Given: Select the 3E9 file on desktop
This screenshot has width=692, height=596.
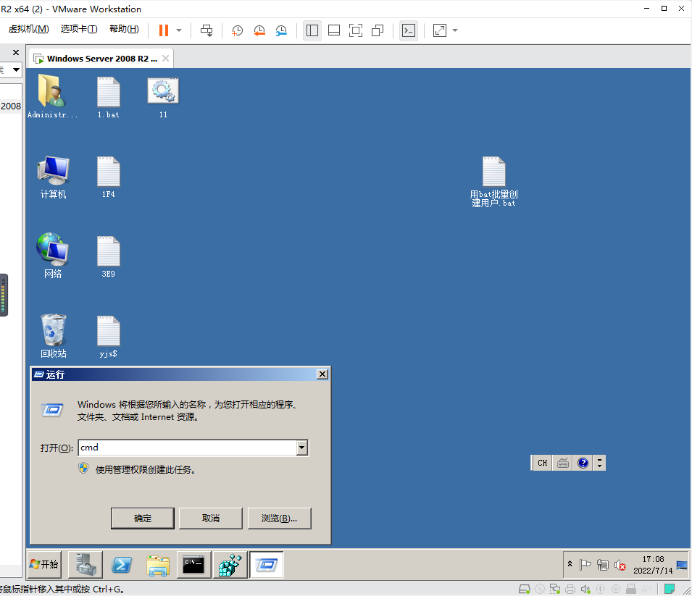Looking at the screenshot, I should pos(108,256).
